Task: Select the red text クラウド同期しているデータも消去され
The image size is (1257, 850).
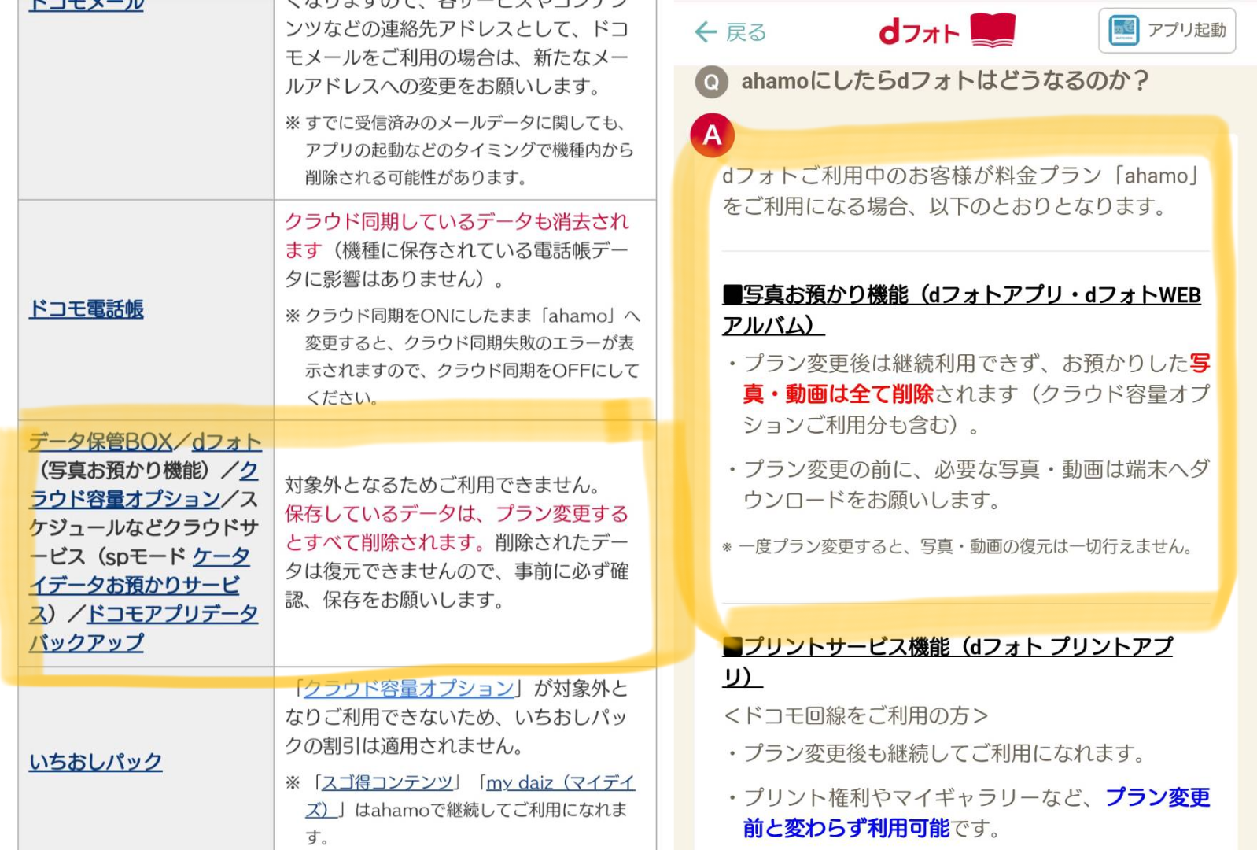Action: (457, 221)
